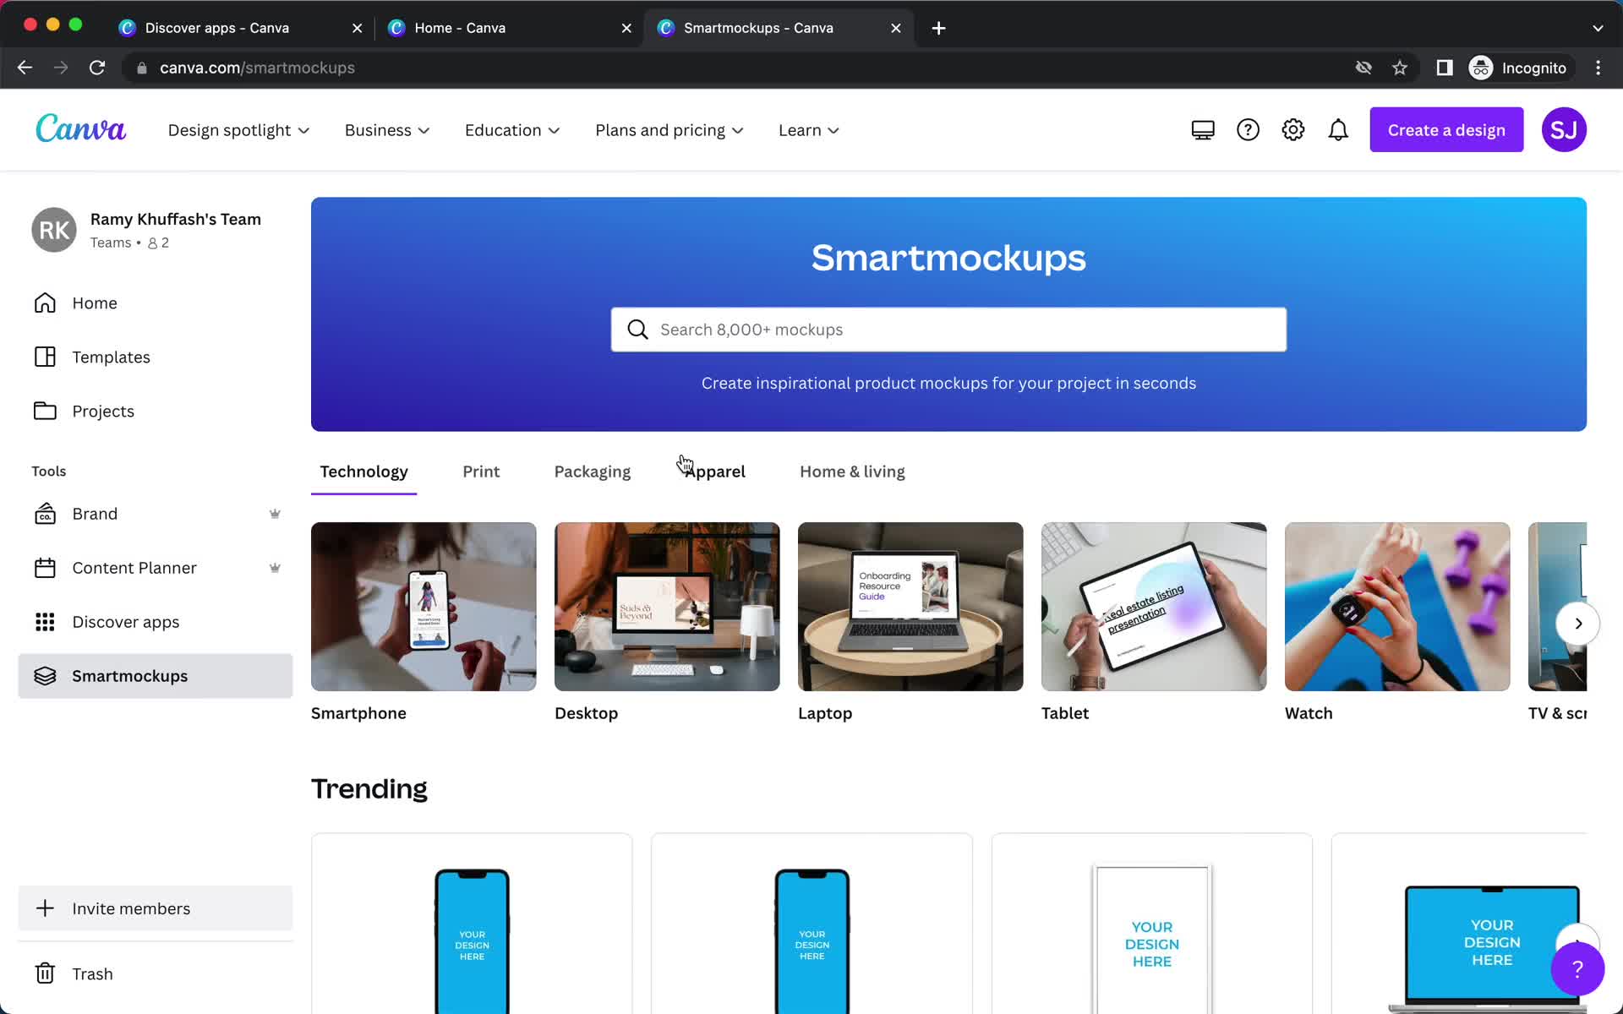Image resolution: width=1623 pixels, height=1014 pixels.
Task: Click the Create a design button
Action: pos(1446,129)
